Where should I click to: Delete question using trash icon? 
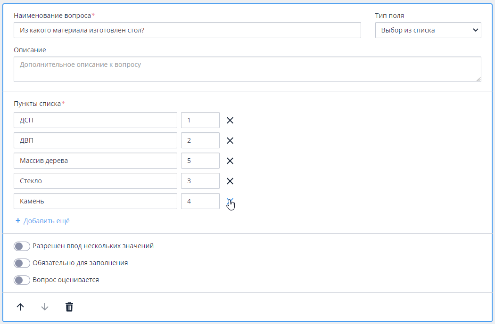(69, 307)
